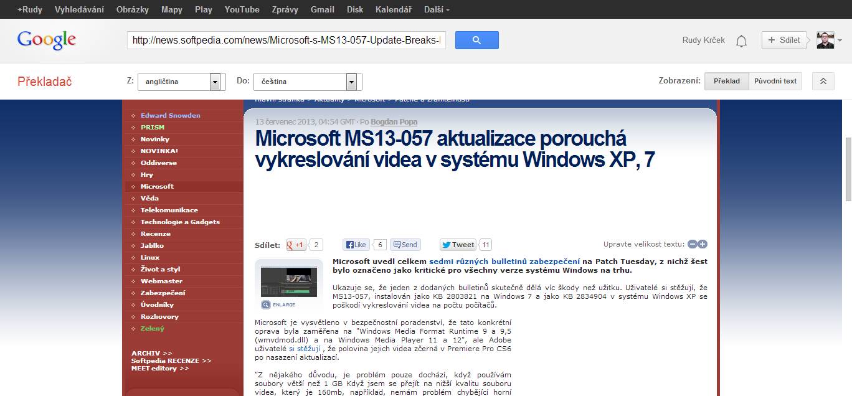Open the 'Softpedia RECENZE >>' link
Viewport: 852px width, 396px height.
(171, 361)
